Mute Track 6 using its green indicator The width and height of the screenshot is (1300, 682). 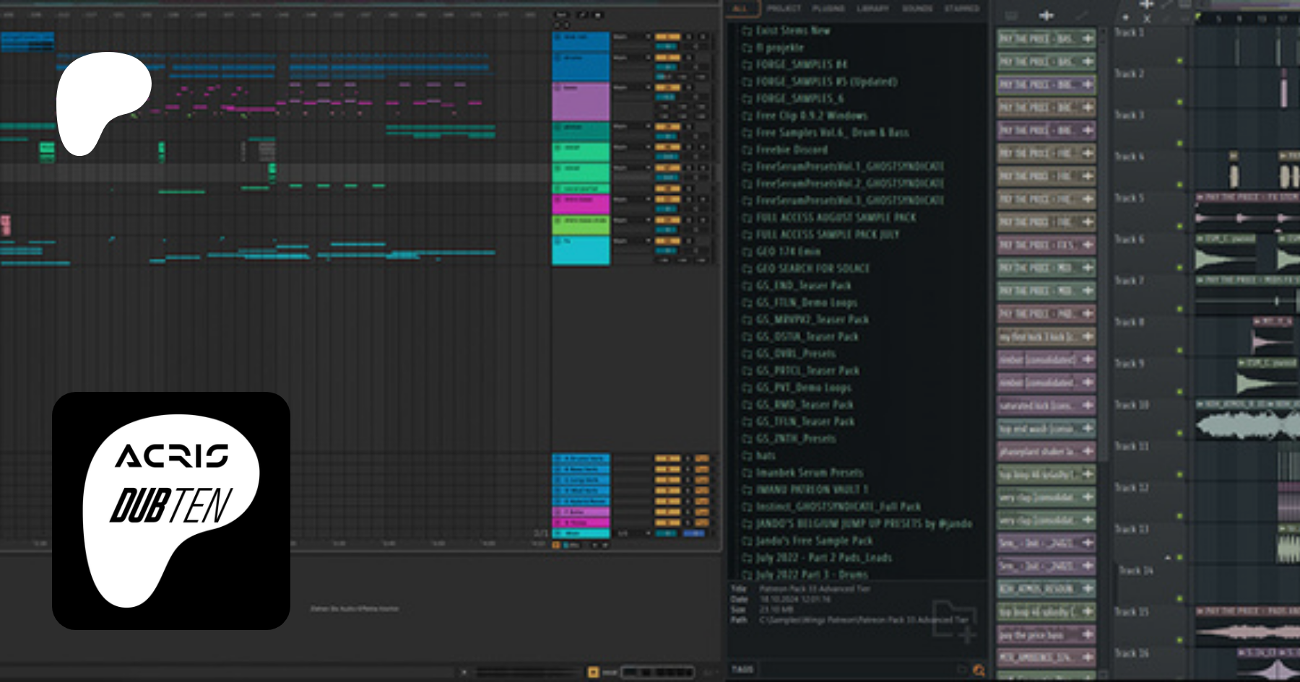1180,268
